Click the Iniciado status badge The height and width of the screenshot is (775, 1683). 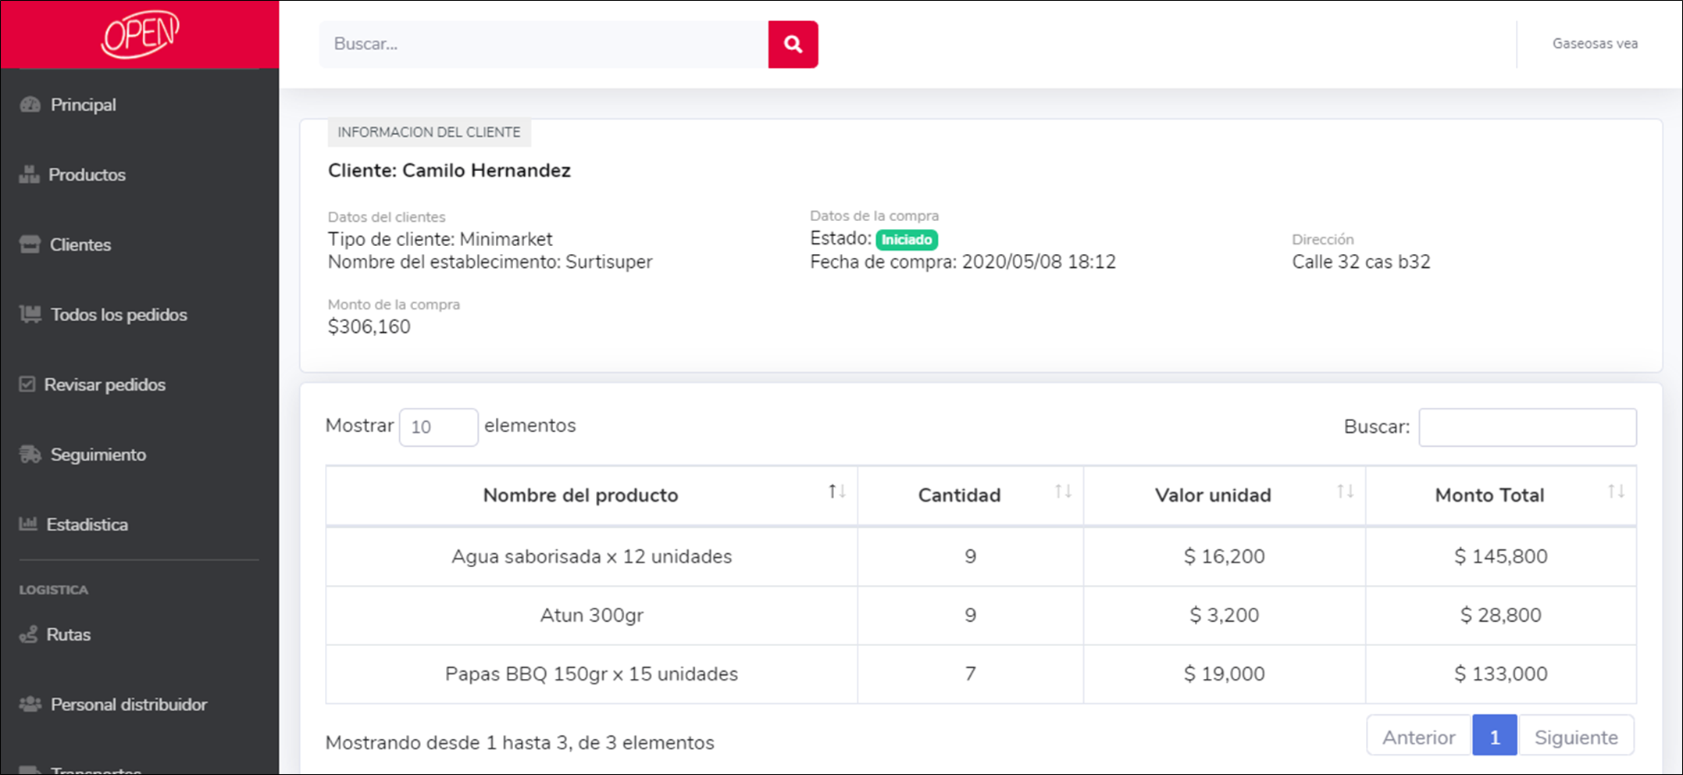point(907,240)
